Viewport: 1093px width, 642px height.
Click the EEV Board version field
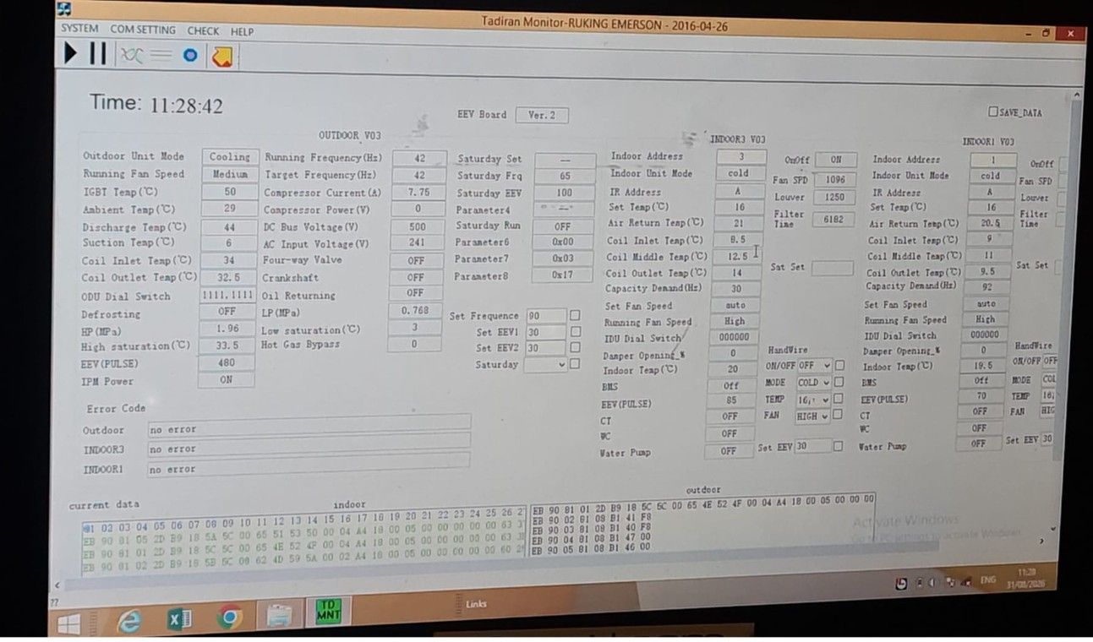pyautogui.click(x=542, y=115)
